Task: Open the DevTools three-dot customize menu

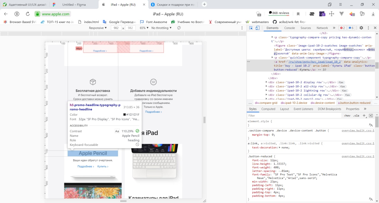Action: click(368, 28)
